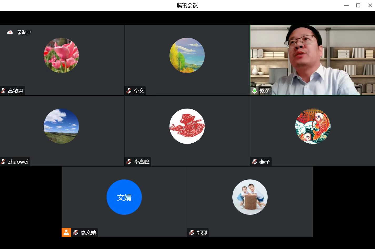Toggle the muted mic indicator for 郭卿

tap(192, 232)
